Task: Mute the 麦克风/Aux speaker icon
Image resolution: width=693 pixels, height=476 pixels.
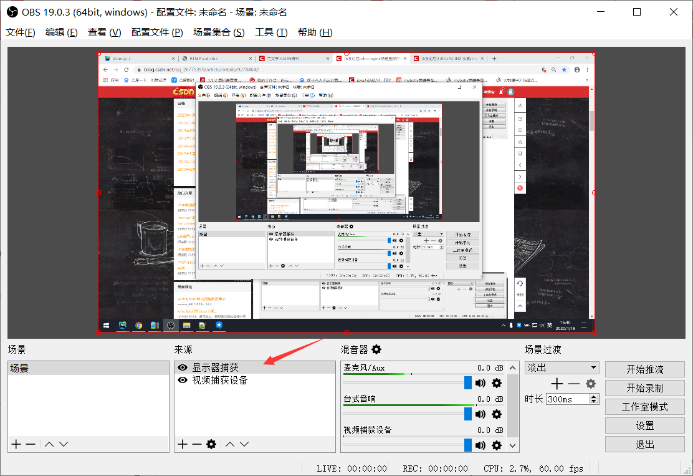Action: click(x=480, y=382)
